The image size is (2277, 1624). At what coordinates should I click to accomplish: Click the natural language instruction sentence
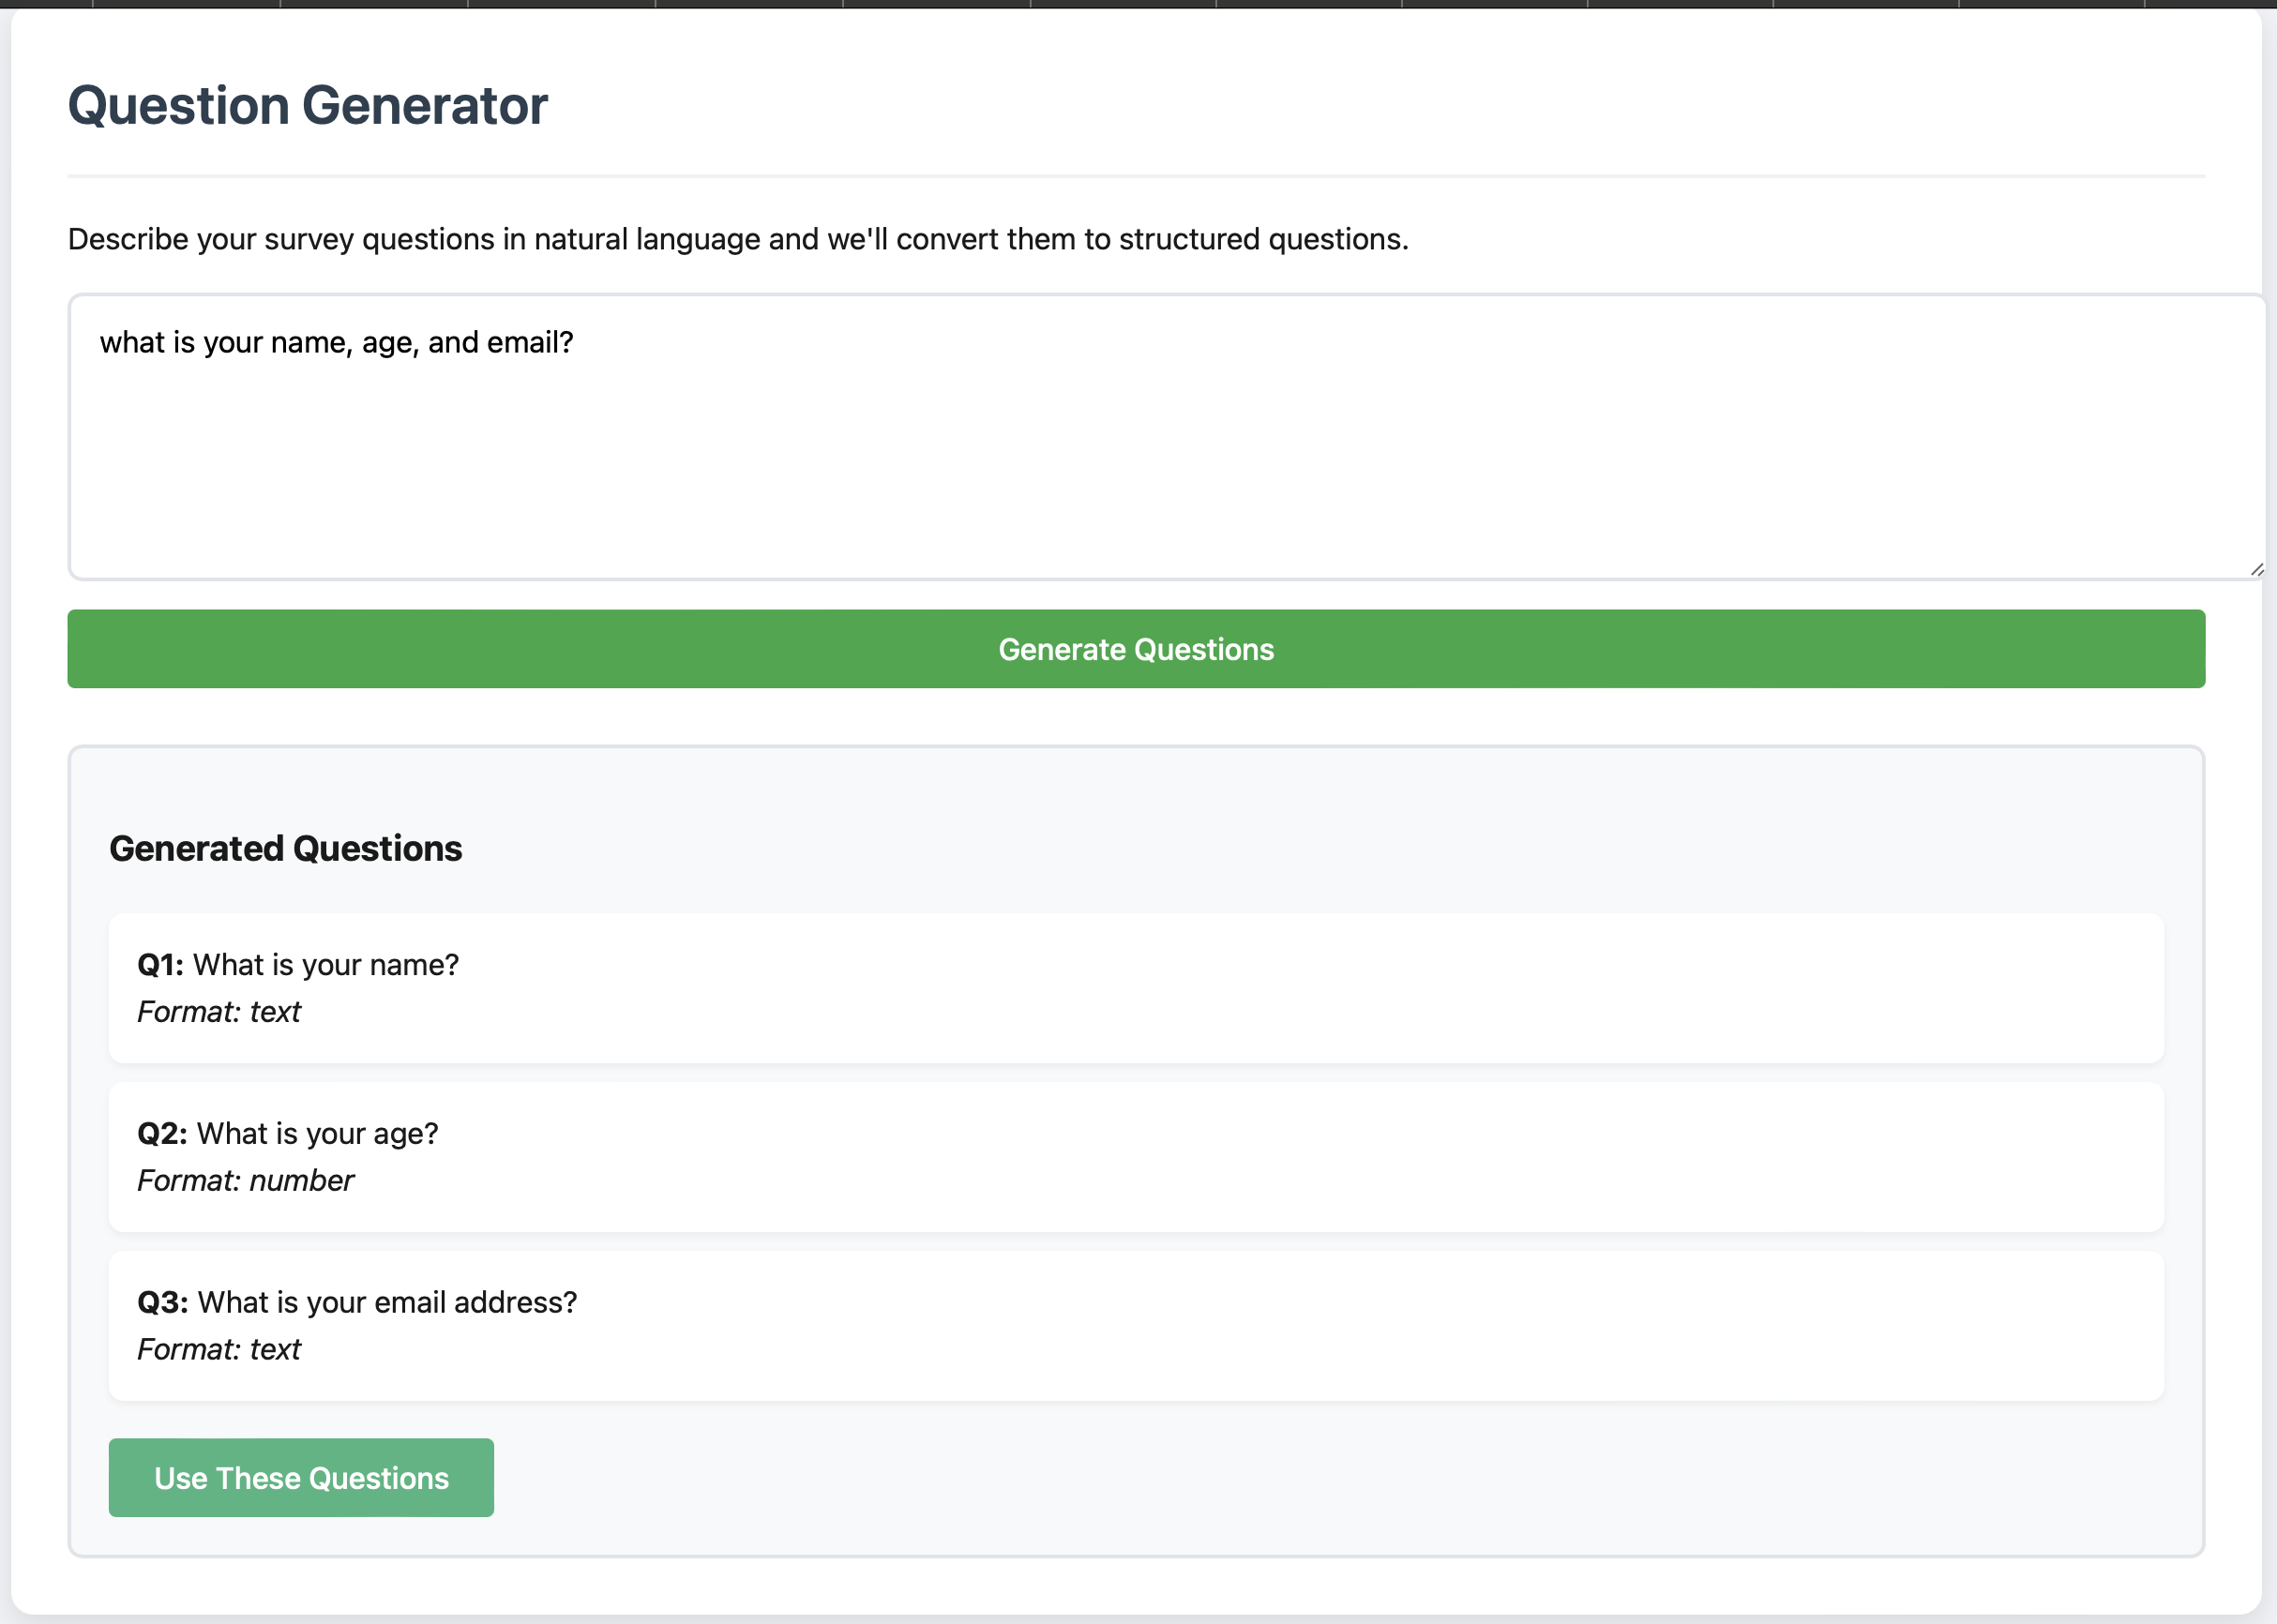coord(737,239)
